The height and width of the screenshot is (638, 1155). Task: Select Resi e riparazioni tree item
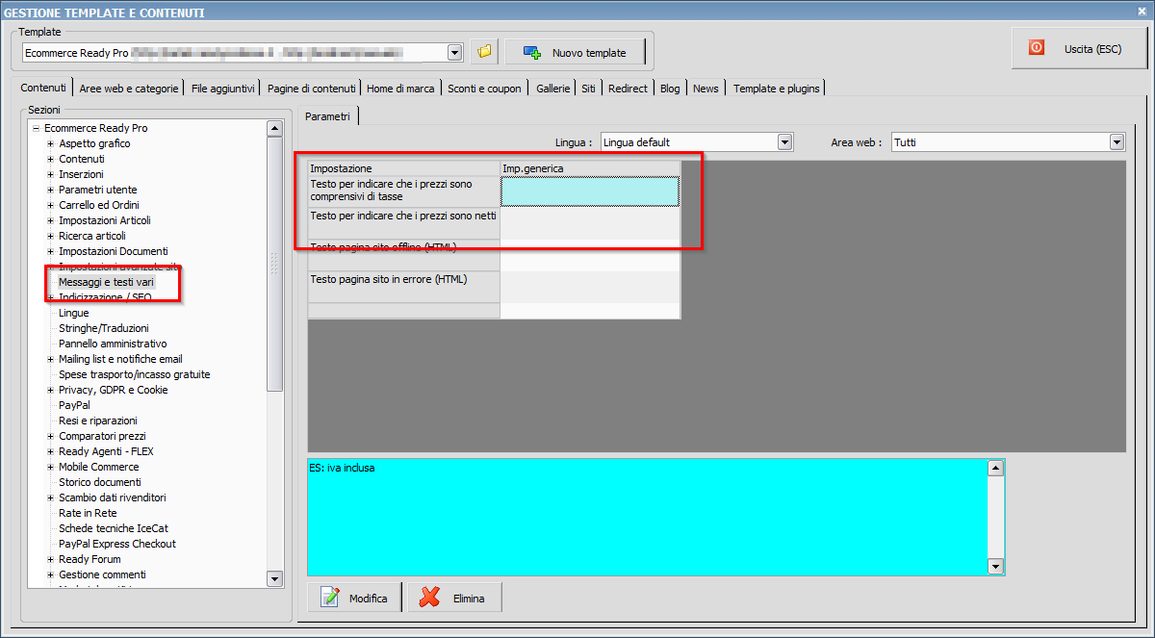click(97, 421)
